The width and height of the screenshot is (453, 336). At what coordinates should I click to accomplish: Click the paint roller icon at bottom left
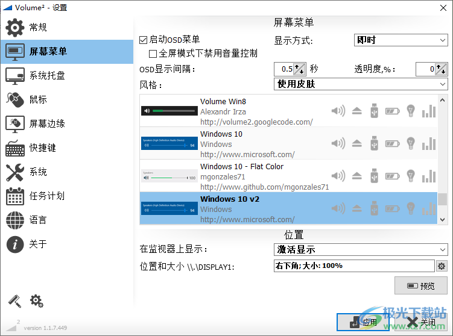[14, 300]
